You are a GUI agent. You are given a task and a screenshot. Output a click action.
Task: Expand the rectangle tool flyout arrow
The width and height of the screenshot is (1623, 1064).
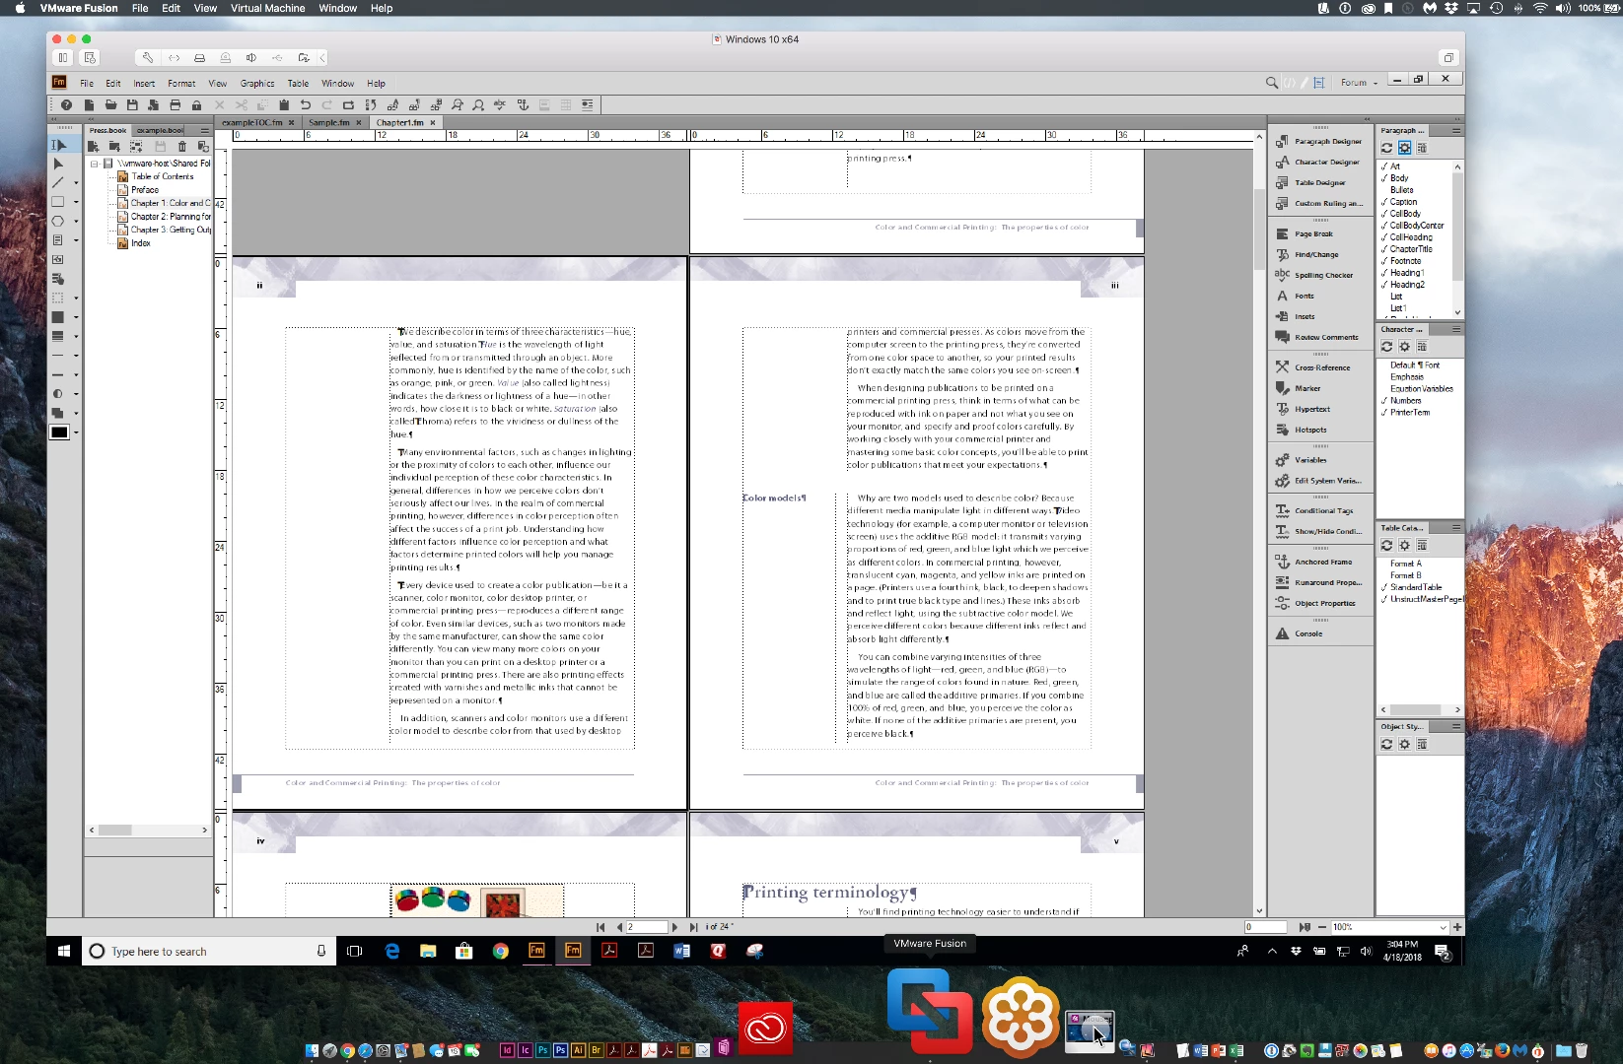coord(76,202)
